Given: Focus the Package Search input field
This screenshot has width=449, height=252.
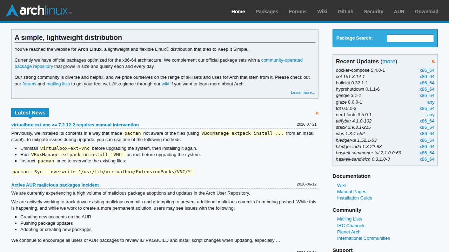Looking at the screenshot, I should click(410, 38).
